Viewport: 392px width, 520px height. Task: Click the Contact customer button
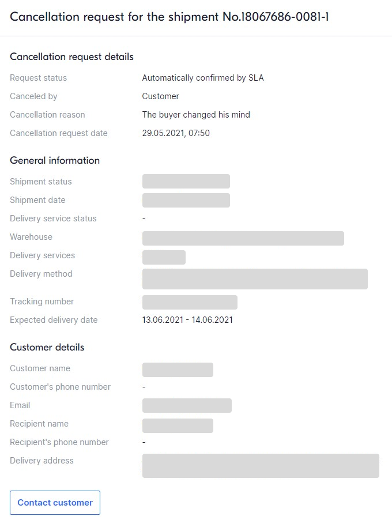point(55,503)
